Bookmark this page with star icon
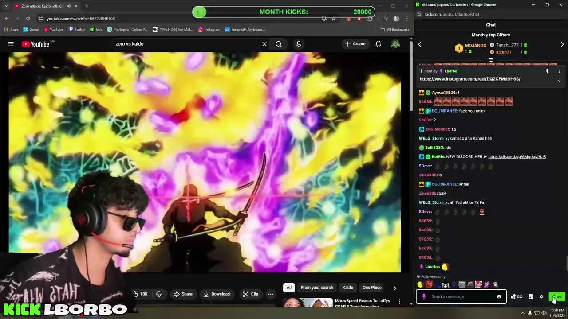 (x=334, y=19)
